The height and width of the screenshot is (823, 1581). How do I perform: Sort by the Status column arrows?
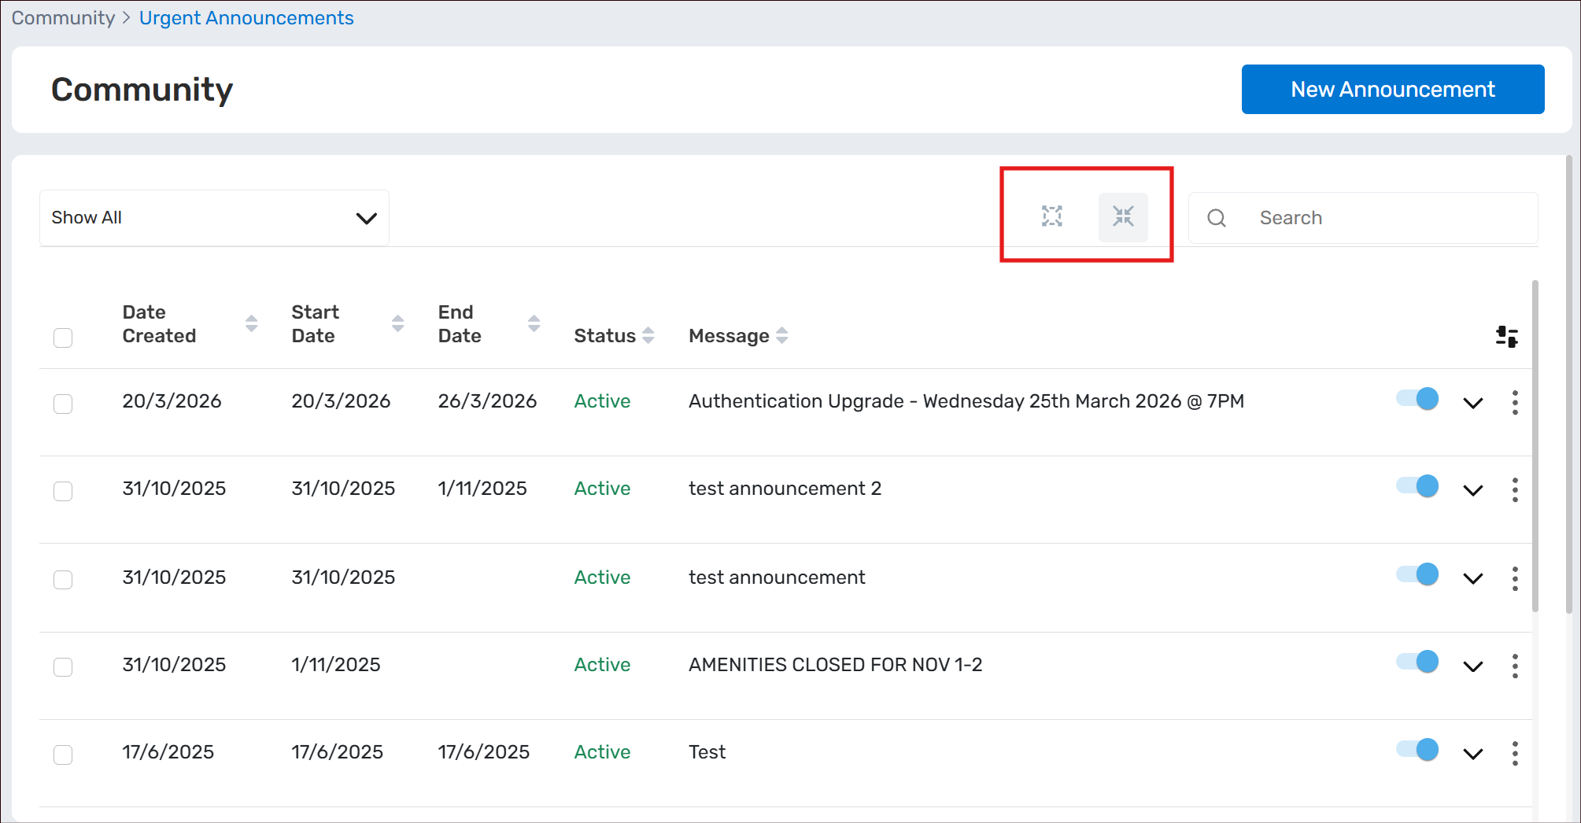coord(648,336)
